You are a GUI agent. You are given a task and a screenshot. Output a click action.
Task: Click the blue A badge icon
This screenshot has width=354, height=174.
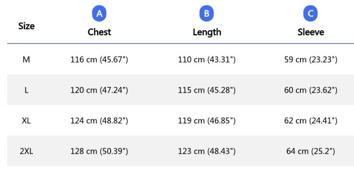click(x=99, y=13)
